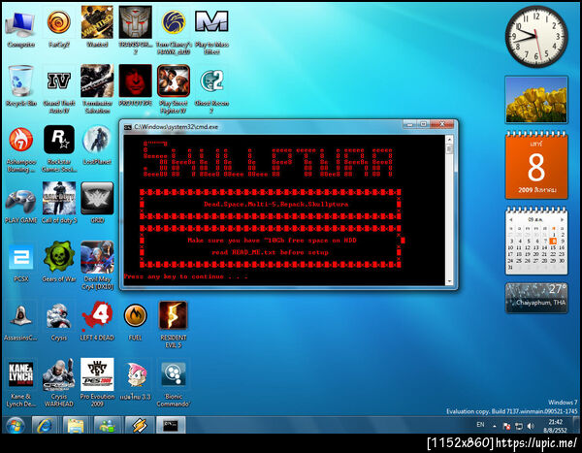Viewport: 582px width, 453px height.
Task: Launch FUEL game icon
Action: 135,321
